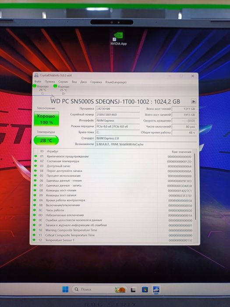Click the 28 °C temperature button

(x=46, y=141)
